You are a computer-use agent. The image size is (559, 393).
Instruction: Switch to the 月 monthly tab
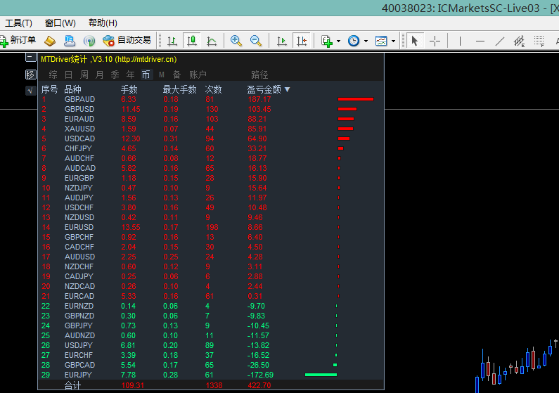point(99,75)
